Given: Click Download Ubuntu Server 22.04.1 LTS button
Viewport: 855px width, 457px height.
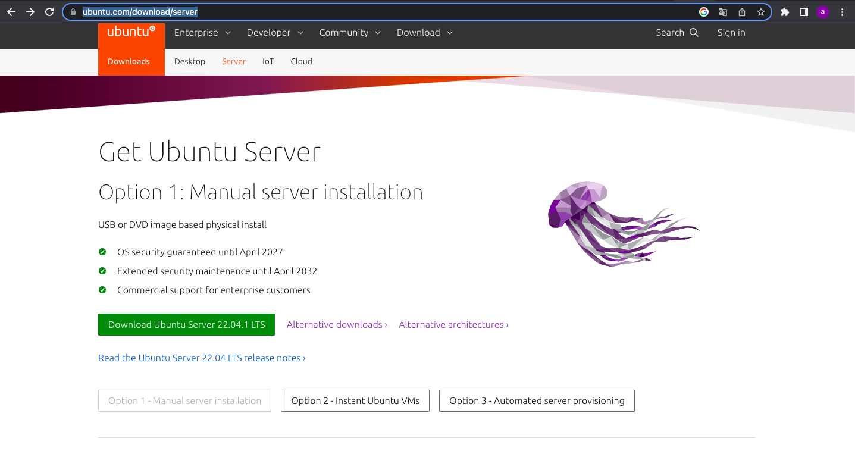Looking at the screenshot, I should [x=186, y=325].
